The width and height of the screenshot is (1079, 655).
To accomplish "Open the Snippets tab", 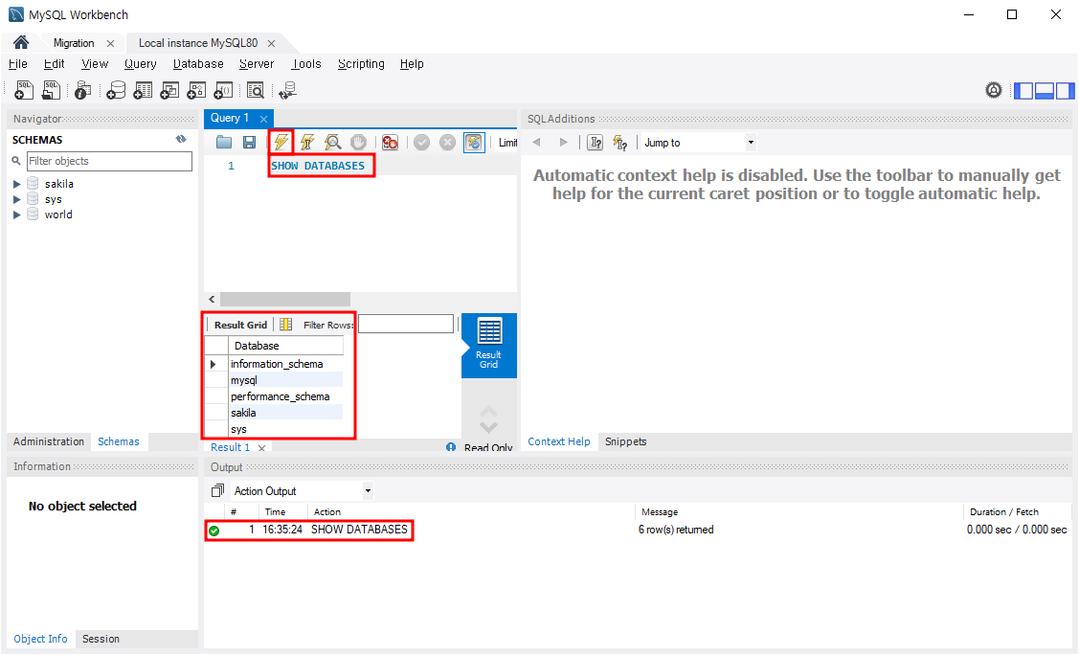I will (625, 441).
